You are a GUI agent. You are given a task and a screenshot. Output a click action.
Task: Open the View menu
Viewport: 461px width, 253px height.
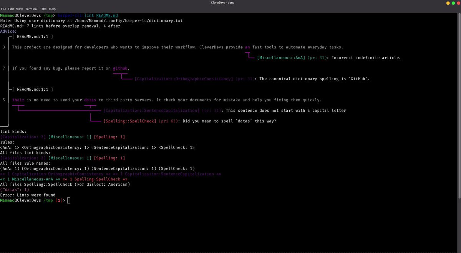coord(19,9)
